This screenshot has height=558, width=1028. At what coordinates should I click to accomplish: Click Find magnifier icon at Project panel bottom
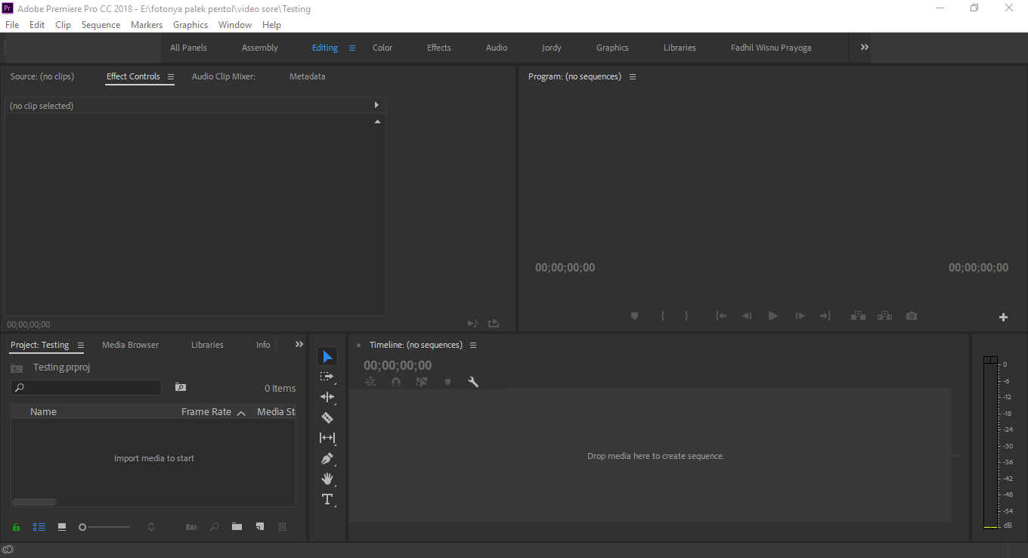pyautogui.click(x=214, y=526)
